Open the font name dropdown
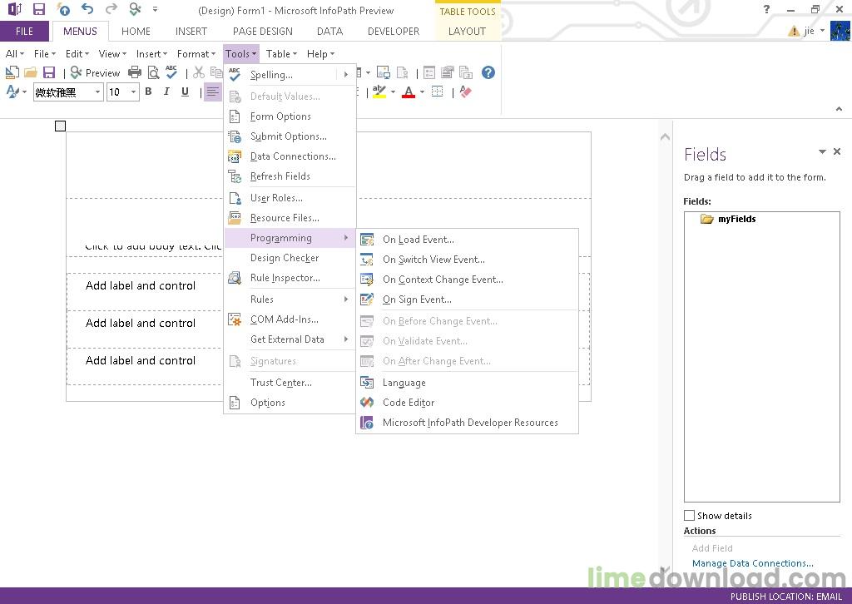Viewport: 852px width, 604px height. point(98,92)
